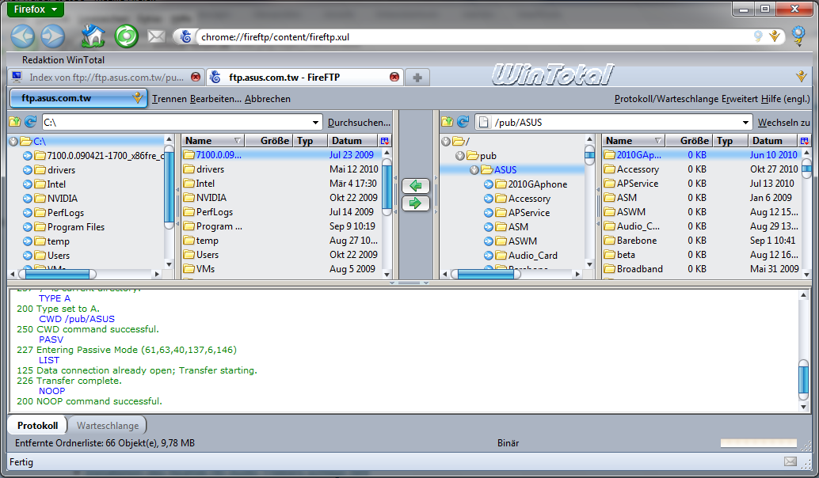The height and width of the screenshot is (478, 819).
Task: Click the star icon right of tab strip
Action: coord(802,77)
